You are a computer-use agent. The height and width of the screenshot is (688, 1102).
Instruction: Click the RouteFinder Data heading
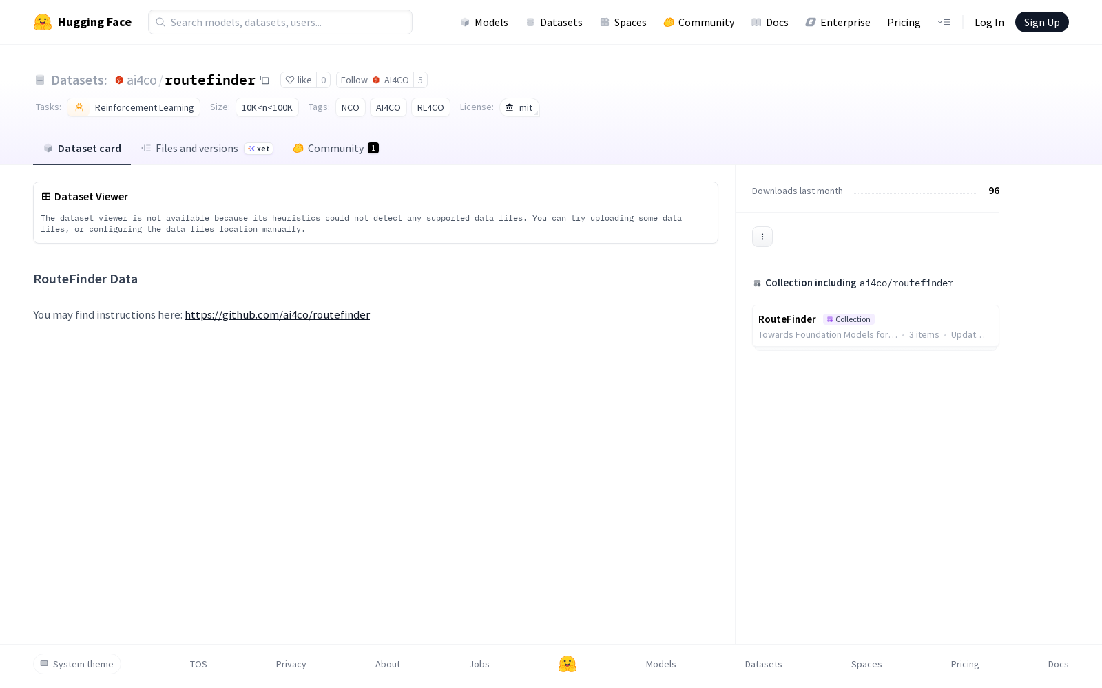click(x=85, y=279)
